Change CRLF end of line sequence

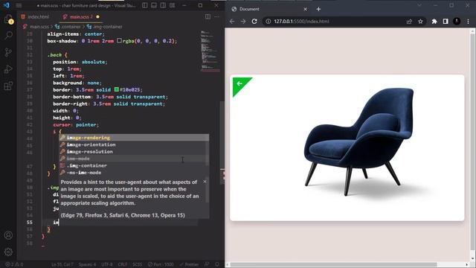122,264
